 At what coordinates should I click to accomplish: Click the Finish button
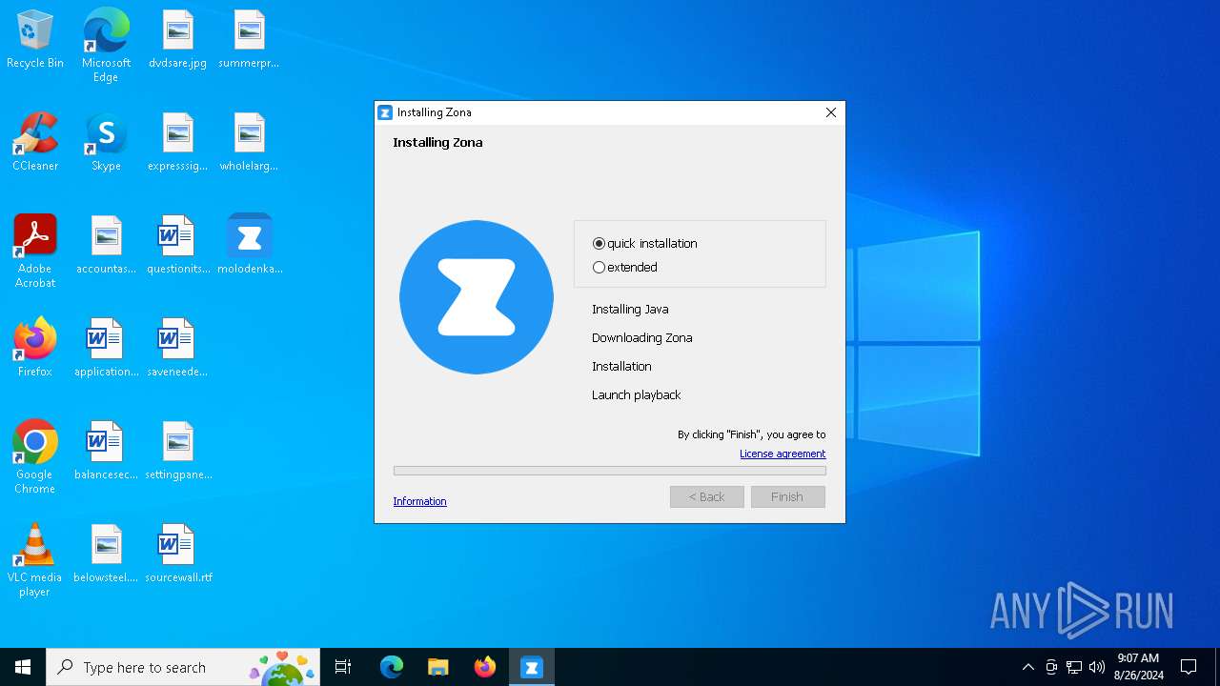(787, 496)
